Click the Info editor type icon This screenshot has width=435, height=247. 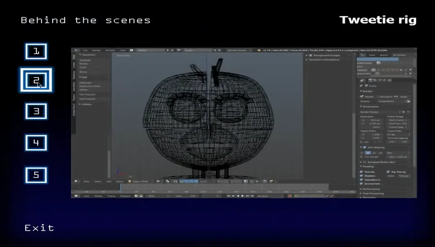(x=76, y=50)
